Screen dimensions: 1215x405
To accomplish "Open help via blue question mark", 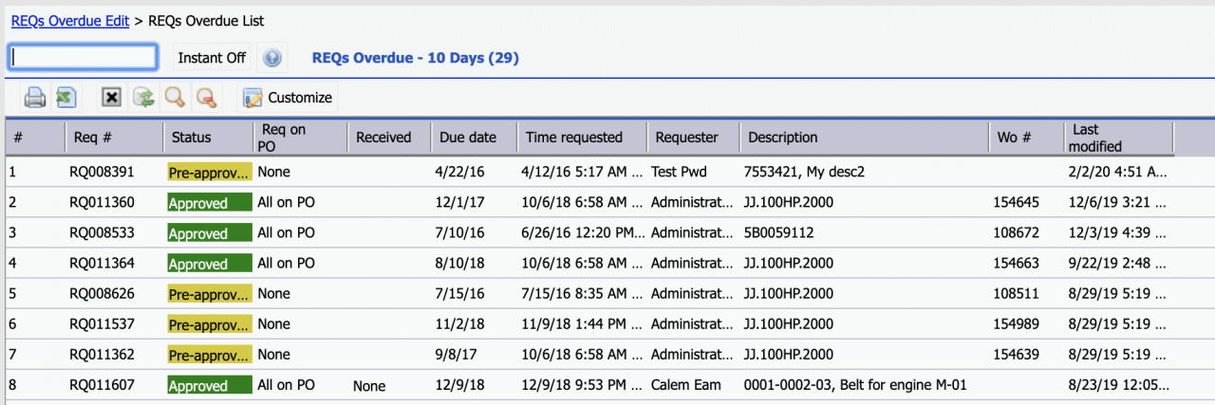I will [x=272, y=58].
